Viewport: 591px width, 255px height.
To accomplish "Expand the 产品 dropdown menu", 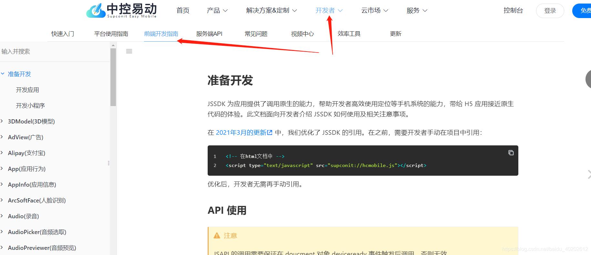I will pos(217,11).
